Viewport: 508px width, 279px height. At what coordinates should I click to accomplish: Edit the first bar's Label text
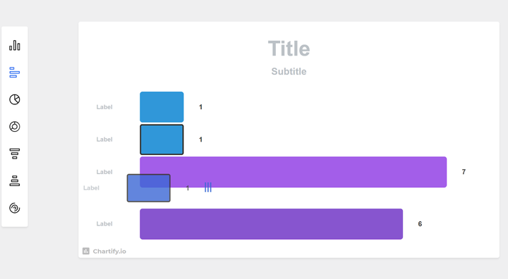coord(104,107)
